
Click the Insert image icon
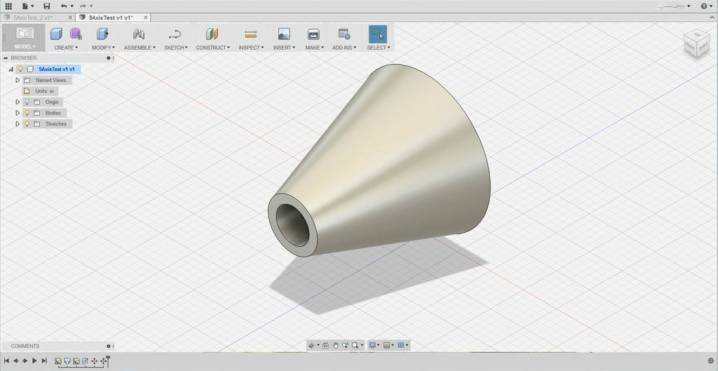[284, 34]
